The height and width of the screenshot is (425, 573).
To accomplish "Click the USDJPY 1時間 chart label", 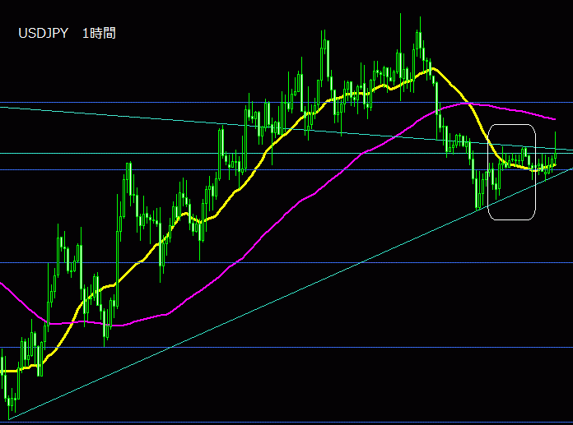I will [67, 33].
